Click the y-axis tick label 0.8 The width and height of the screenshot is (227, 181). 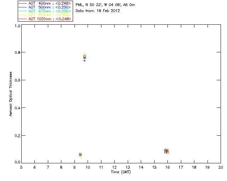[x=17, y=52]
